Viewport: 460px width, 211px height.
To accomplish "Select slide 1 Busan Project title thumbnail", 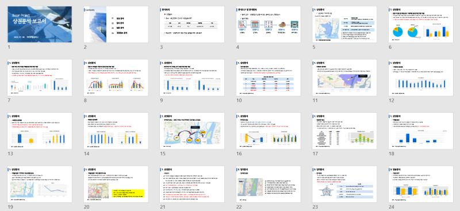I will click(40, 24).
